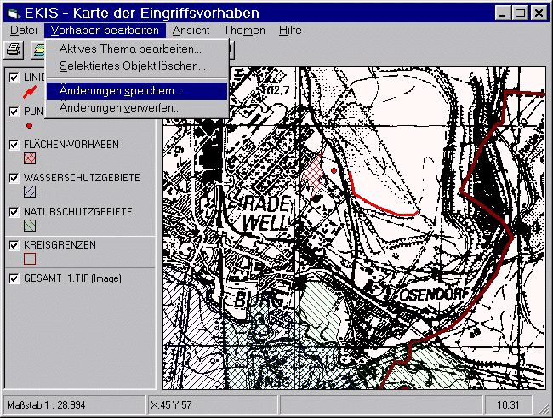Click the layers icon beside the printer
This screenshot has width=553, height=418.
pyautogui.click(x=37, y=49)
